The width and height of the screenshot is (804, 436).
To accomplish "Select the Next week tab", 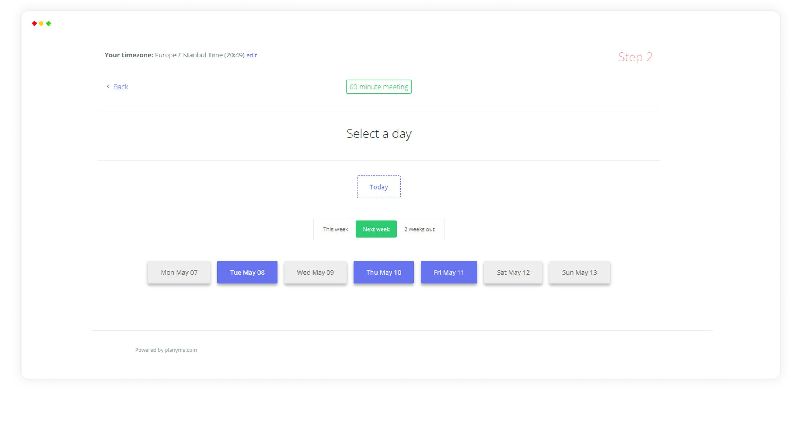I will tap(376, 229).
